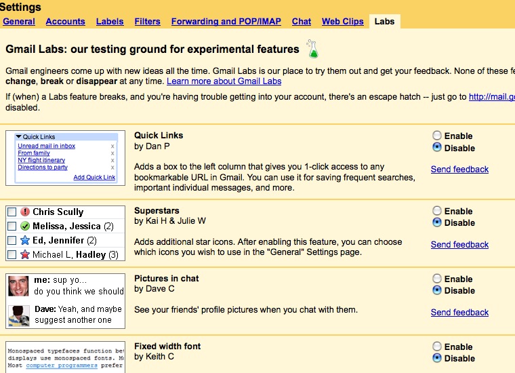Disable the Superstars lab
This screenshot has height=373, width=515.
tap(437, 222)
